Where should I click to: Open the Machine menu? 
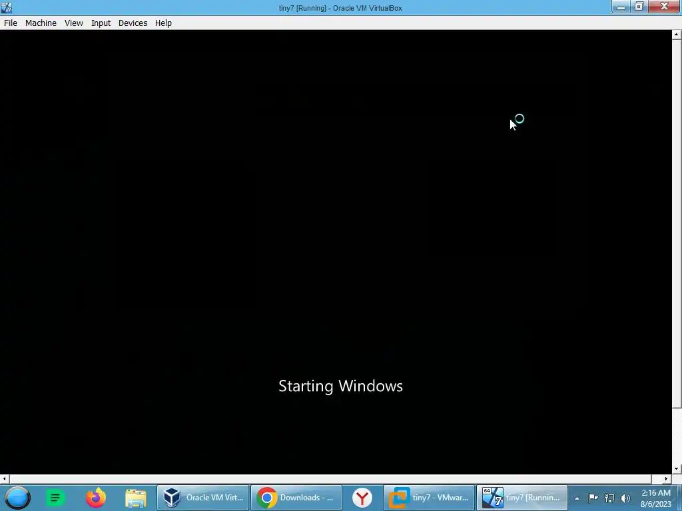tap(41, 23)
